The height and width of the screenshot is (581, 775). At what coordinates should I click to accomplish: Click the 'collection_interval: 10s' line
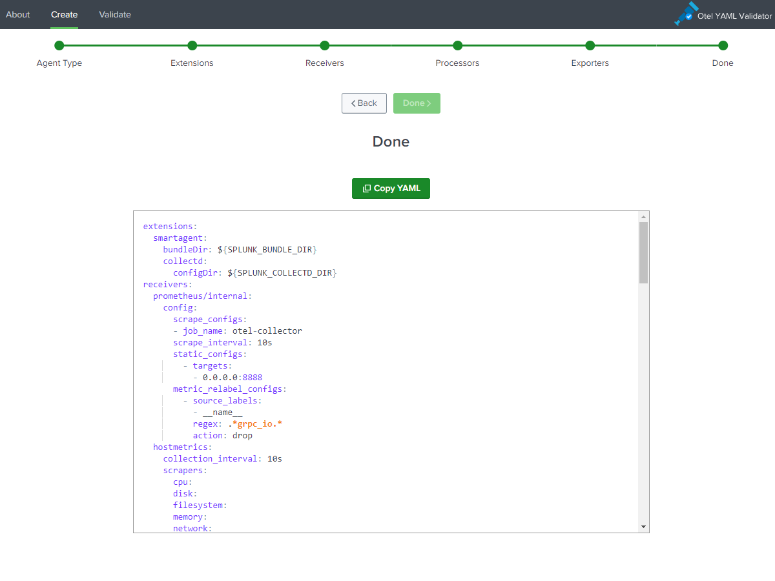tap(223, 459)
